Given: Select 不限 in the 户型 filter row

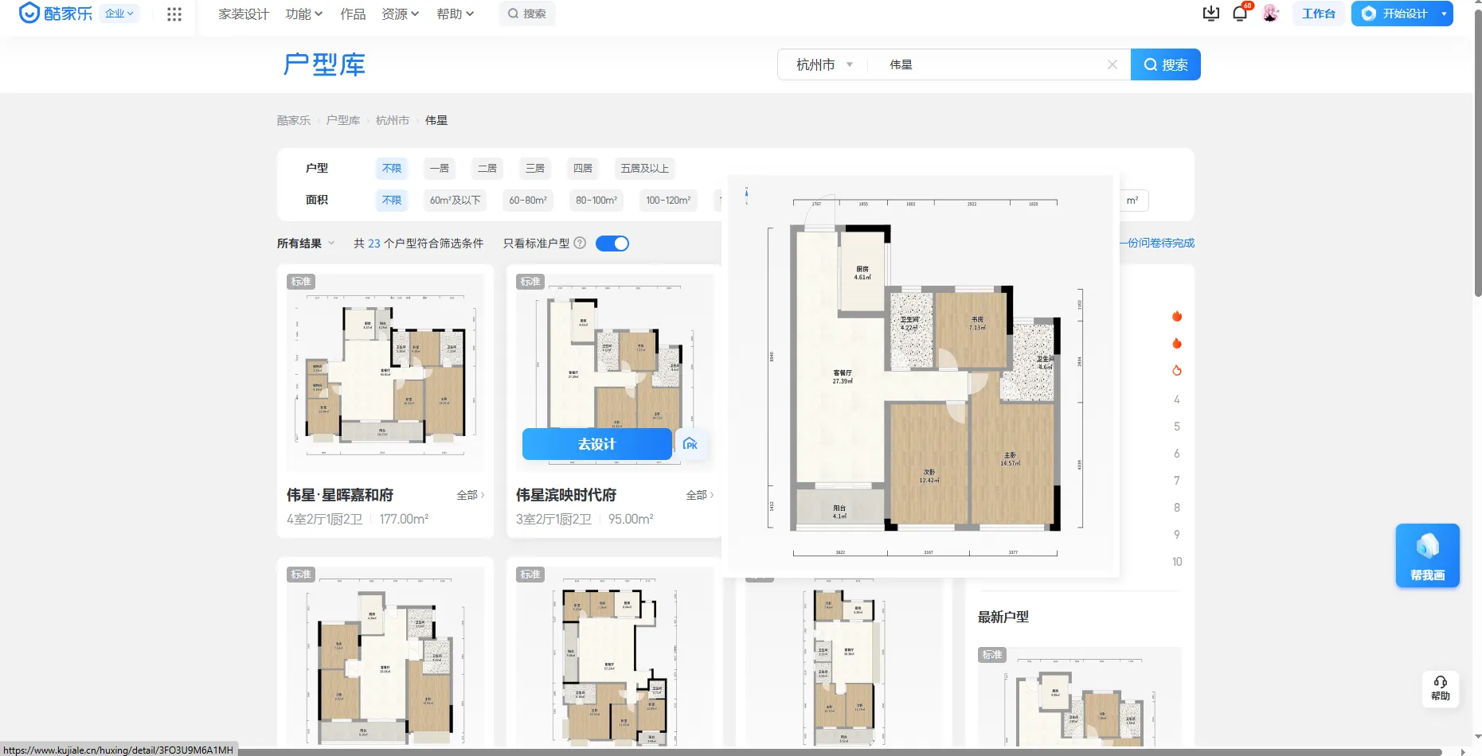Looking at the screenshot, I should click(392, 168).
